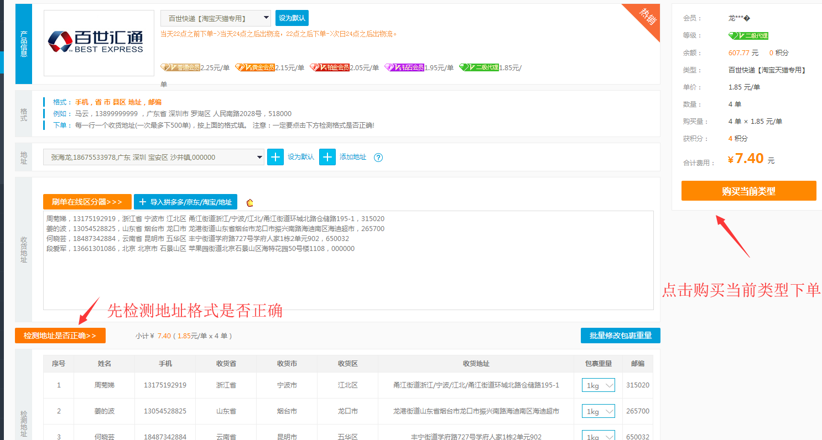Click the city cell 宁波市
The height and width of the screenshot is (440, 822).
click(x=287, y=385)
